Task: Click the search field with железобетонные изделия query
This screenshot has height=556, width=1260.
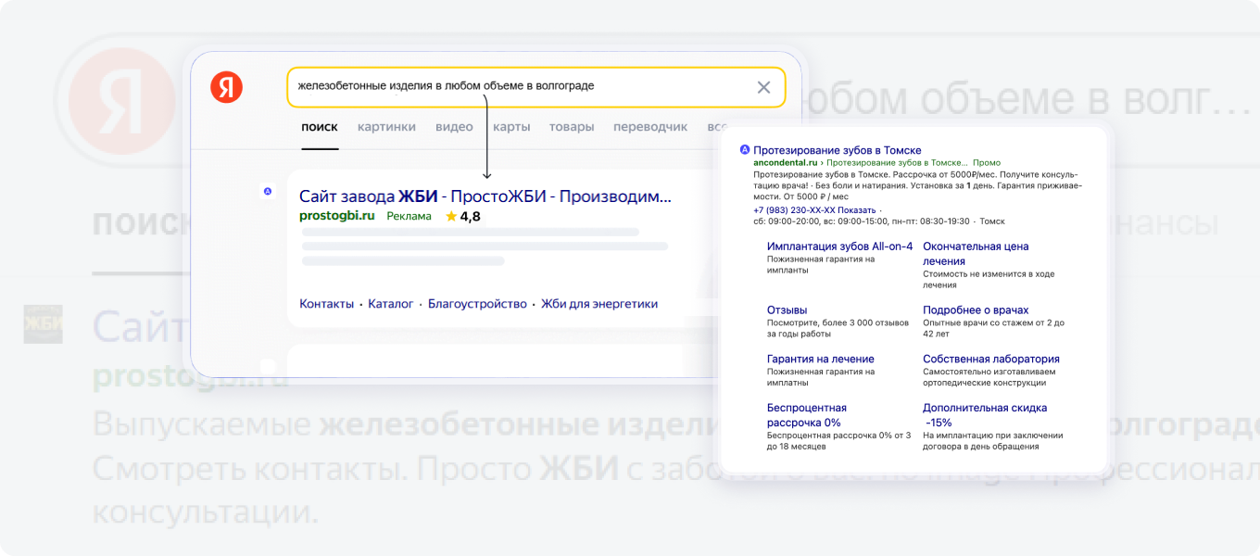Action: coord(536,86)
